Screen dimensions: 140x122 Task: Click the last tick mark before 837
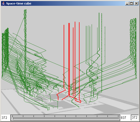[118, 116]
